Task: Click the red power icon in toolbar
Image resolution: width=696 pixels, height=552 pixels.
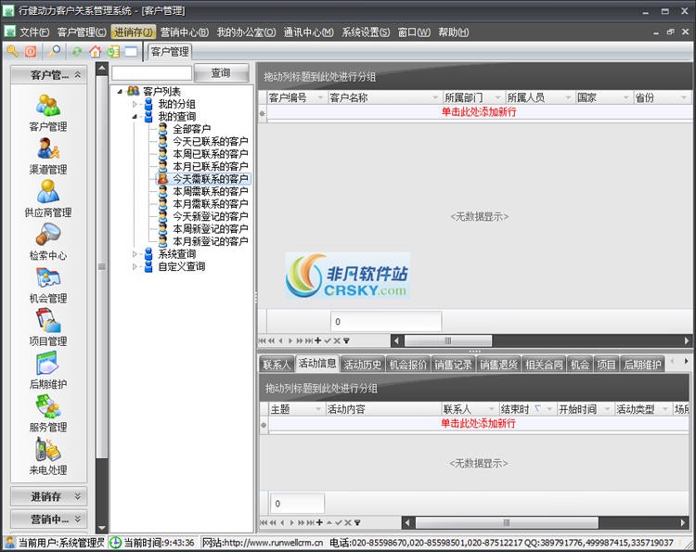Action: [31, 51]
